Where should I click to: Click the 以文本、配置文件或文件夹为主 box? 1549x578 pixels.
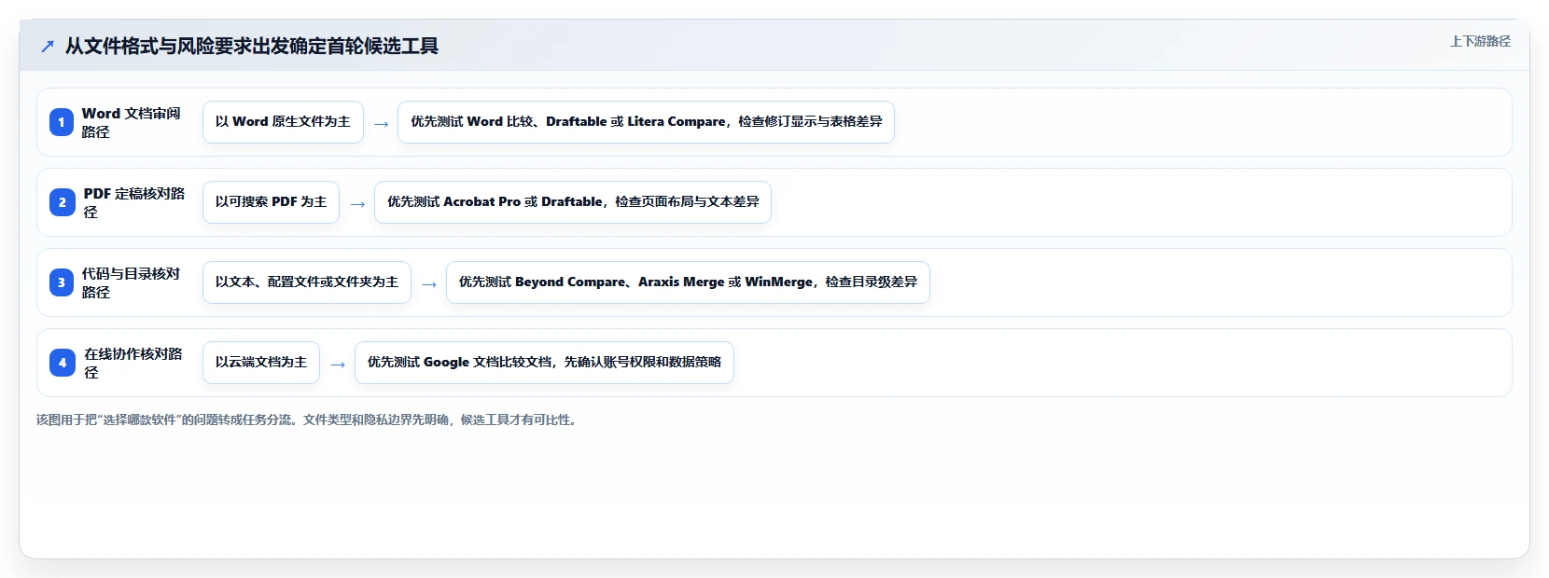(x=307, y=282)
